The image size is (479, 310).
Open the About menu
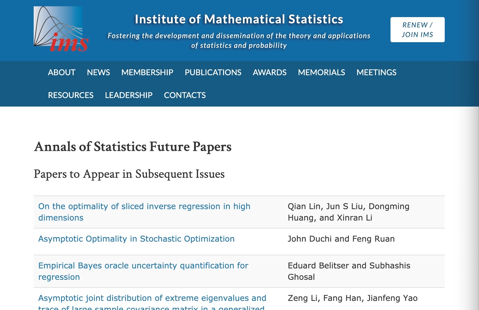(x=62, y=72)
